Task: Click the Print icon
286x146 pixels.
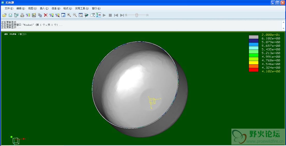Action: [x=22, y=15]
